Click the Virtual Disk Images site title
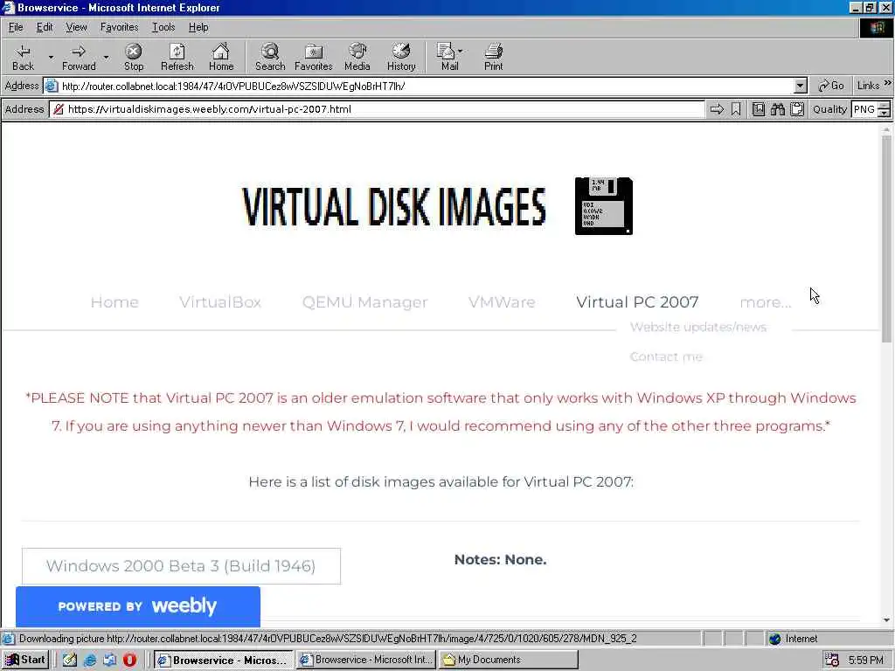The height and width of the screenshot is (671, 895). [x=394, y=206]
